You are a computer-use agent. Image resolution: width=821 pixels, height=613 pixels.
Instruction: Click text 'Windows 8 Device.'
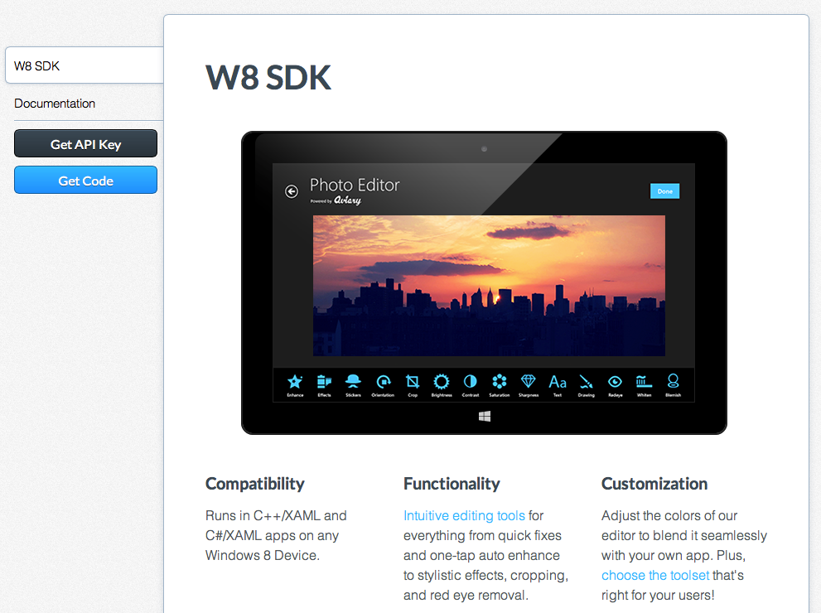263,555
